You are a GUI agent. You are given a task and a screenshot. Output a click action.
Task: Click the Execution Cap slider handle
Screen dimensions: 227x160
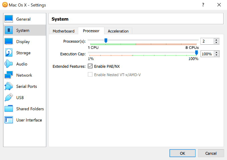[196, 53]
